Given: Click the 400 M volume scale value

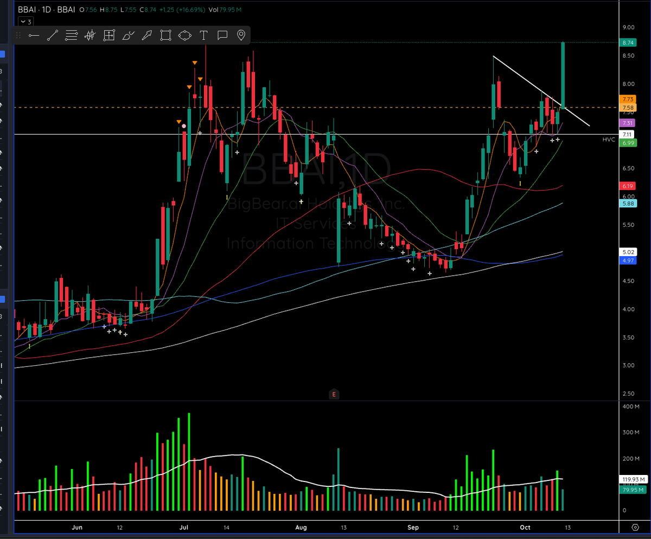Looking at the screenshot, I should [631, 407].
